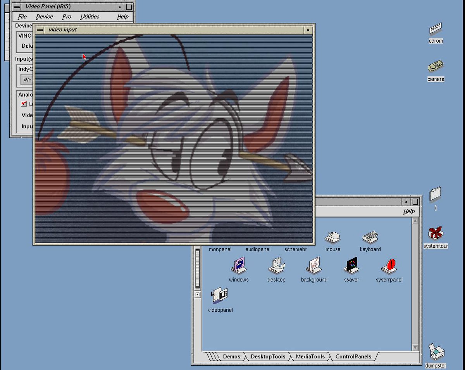Select the windows settings icon
465x370 pixels.
(239, 266)
